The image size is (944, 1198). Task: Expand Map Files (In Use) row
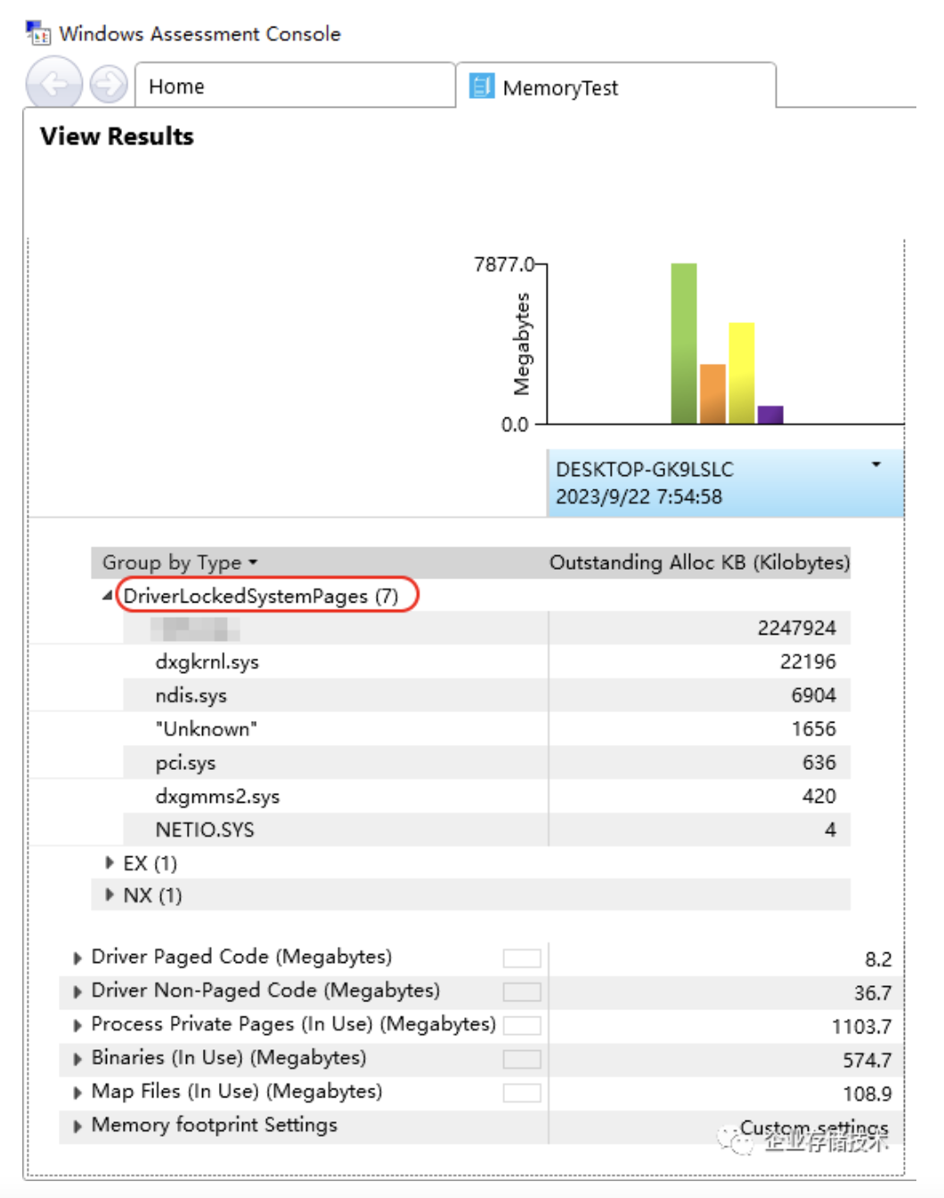point(77,1093)
